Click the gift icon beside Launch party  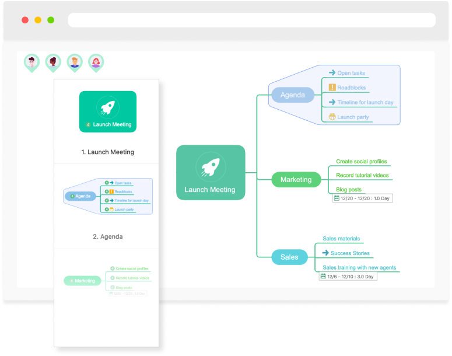(332, 117)
